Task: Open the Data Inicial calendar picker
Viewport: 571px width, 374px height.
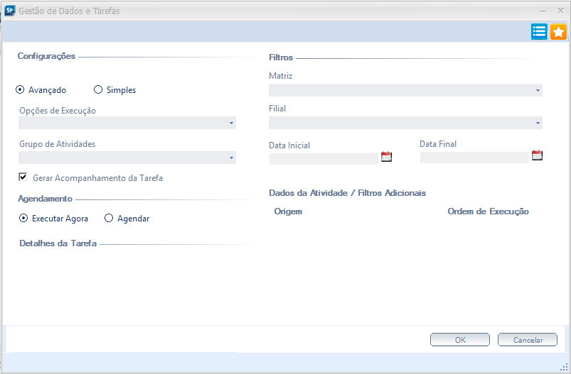Action: [386, 157]
